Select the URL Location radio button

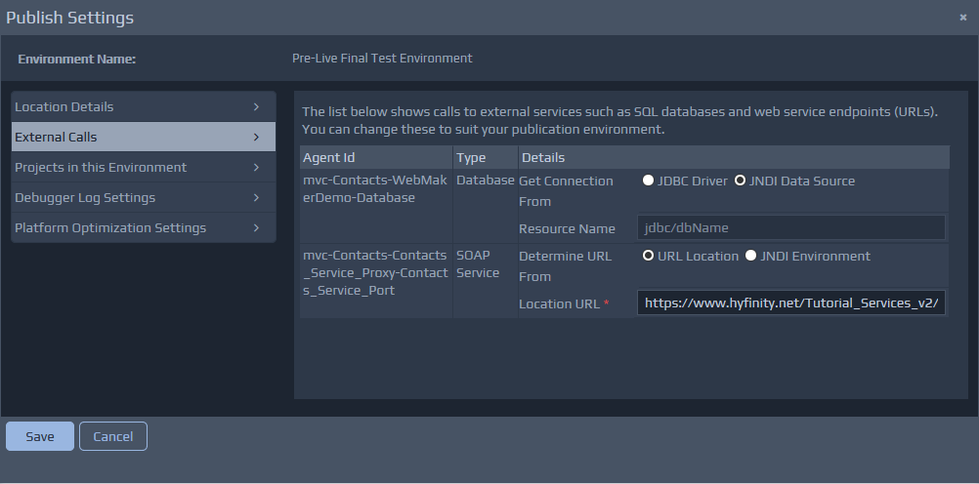(649, 256)
